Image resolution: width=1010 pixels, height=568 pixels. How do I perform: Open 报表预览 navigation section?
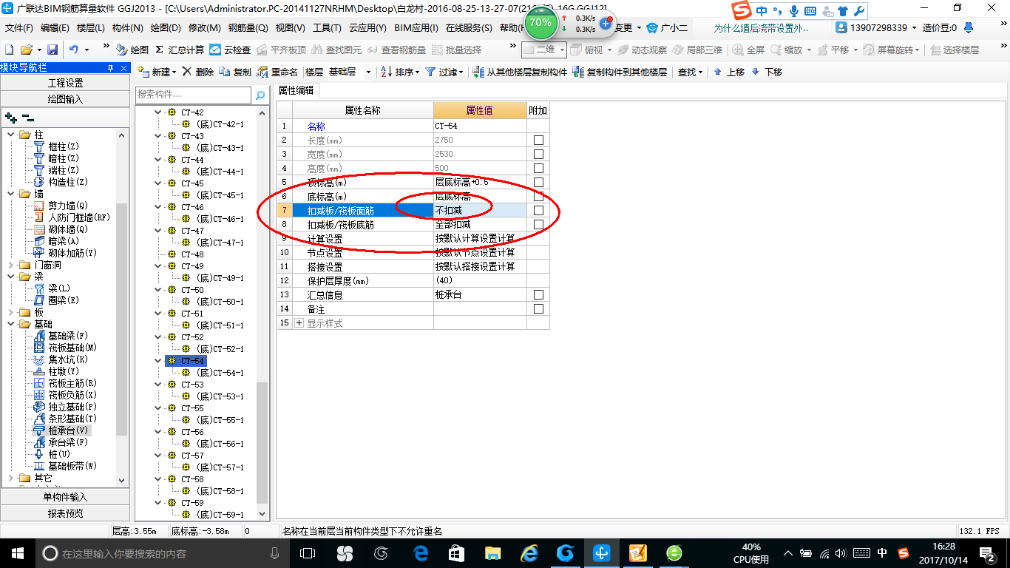point(65,513)
